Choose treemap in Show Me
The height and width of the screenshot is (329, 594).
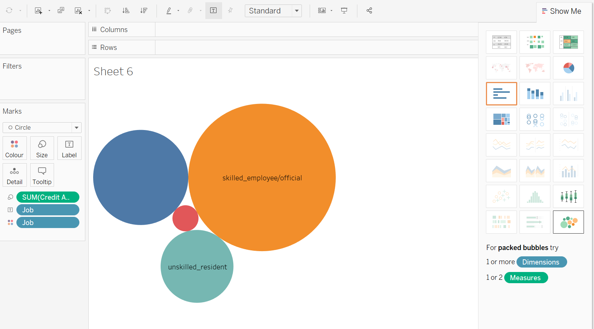coord(501,119)
